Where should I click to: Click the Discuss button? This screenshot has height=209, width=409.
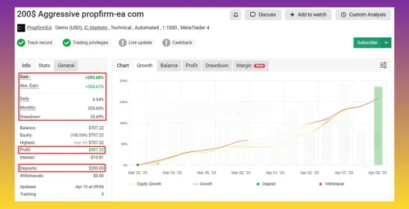263,15
